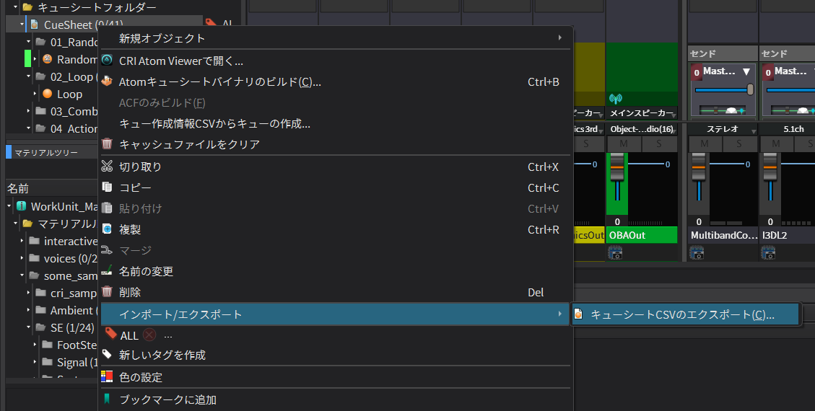Toggle the red 0 button on first Mast send
Image resolution: width=815 pixels, height=411 pixels.
(697, 73)
